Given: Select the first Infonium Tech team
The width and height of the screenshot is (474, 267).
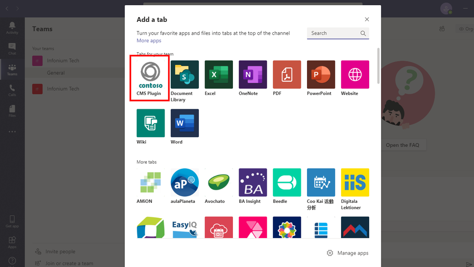Looking at the screenshot, I should (63, 60).
